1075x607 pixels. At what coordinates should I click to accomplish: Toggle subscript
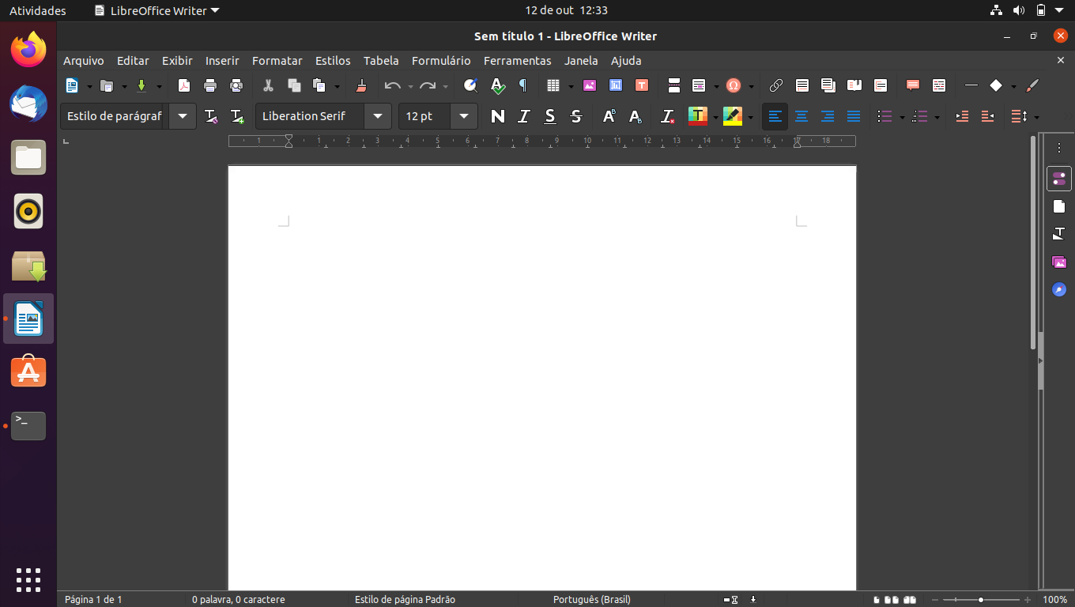(x=635, y=116)
